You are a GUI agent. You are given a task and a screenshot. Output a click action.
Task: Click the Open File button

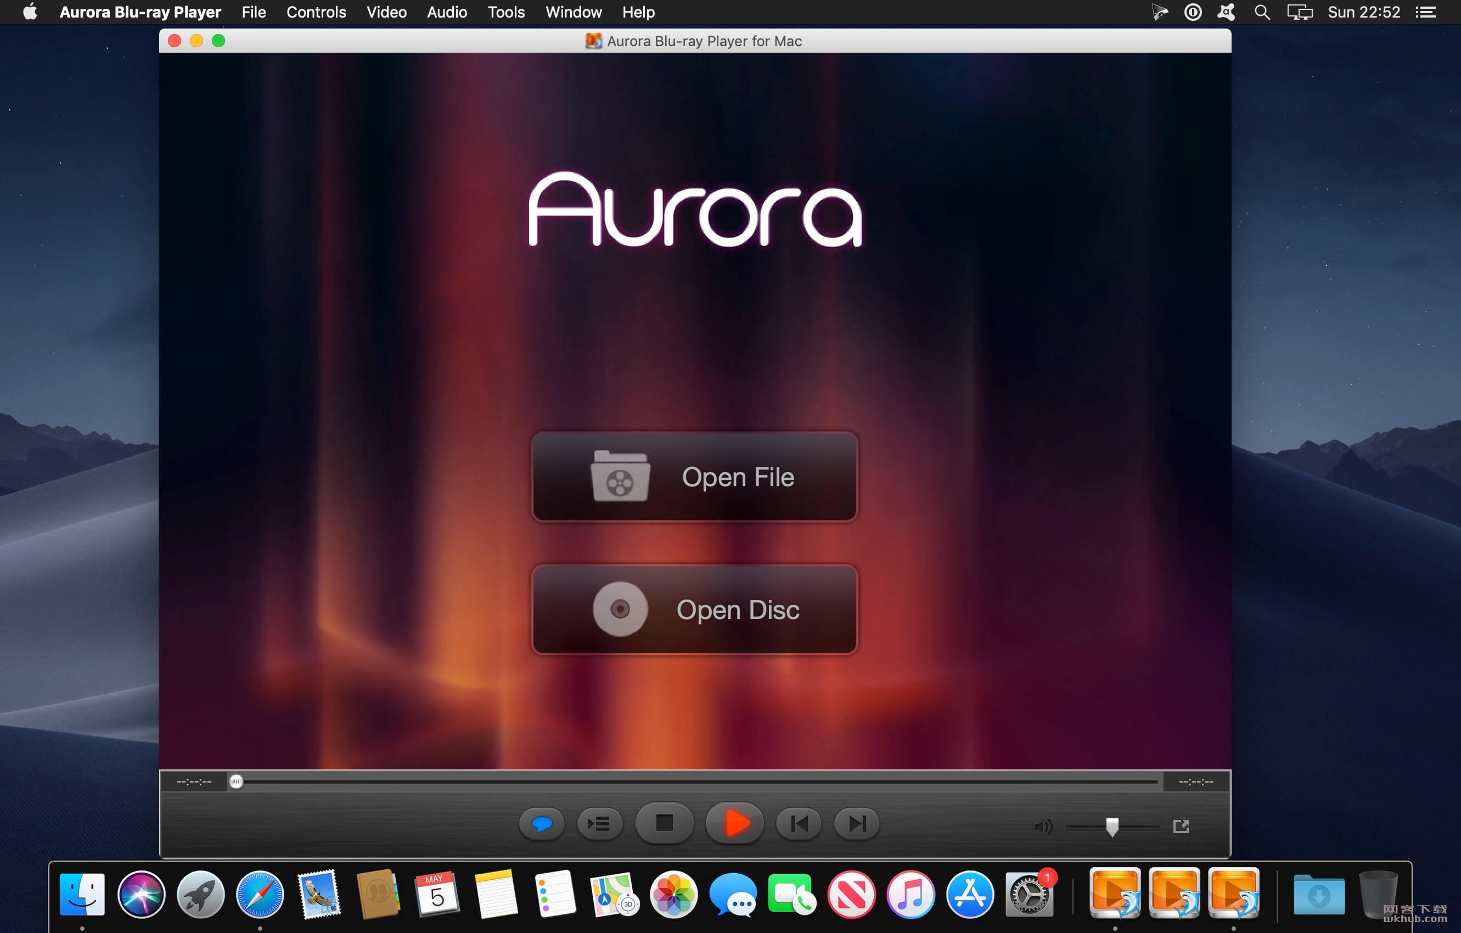pyautogui.click(x=694, y=477)
